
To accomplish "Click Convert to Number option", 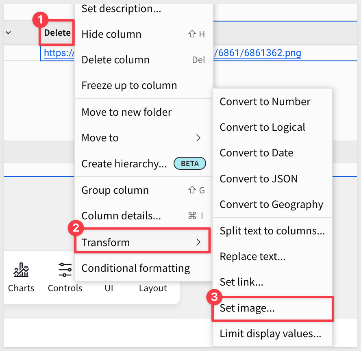I will [x=265, y=102].
